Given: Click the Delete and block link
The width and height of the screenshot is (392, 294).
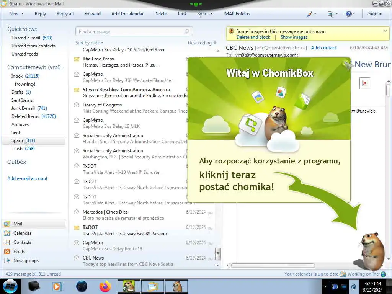Looking at the screenshot, I should pyautogui.click(x=253, y=37).
